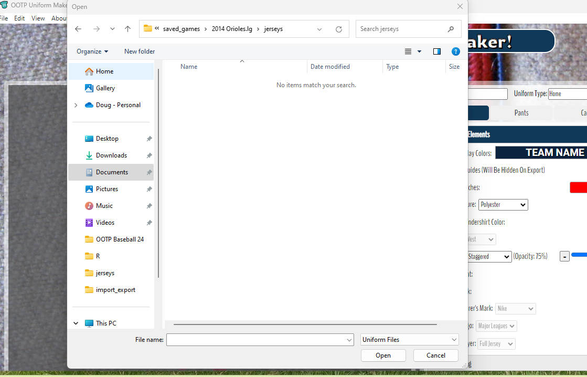Click the Up one level arrow
The width and height of the screenshot is (587, 377).
point(127,29)
